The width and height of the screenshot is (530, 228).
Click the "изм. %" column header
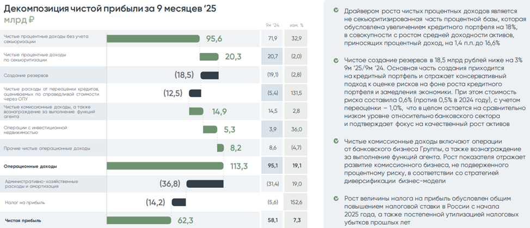coord(298,26)
